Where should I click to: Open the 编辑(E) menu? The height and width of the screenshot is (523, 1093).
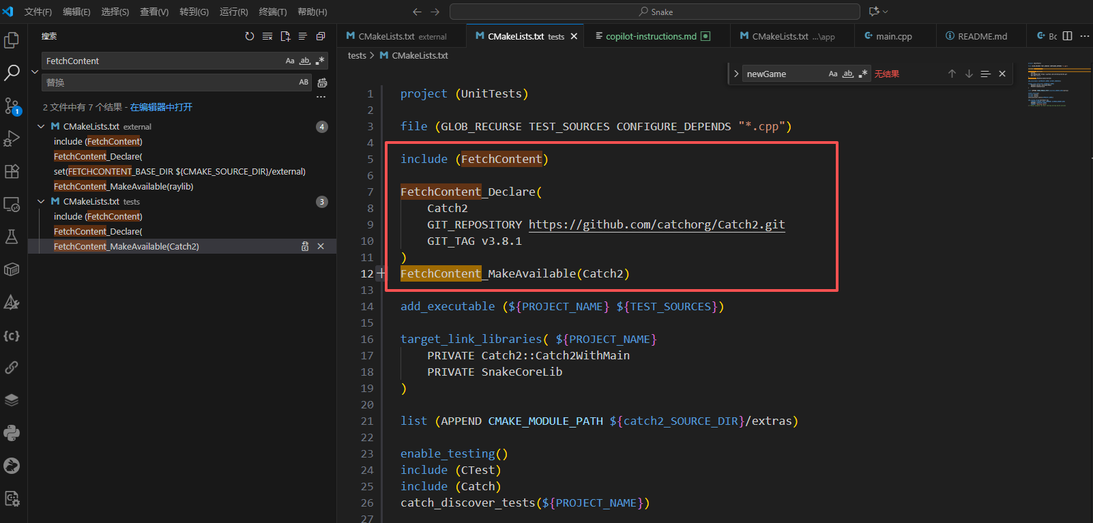click(x=76, y=12)
